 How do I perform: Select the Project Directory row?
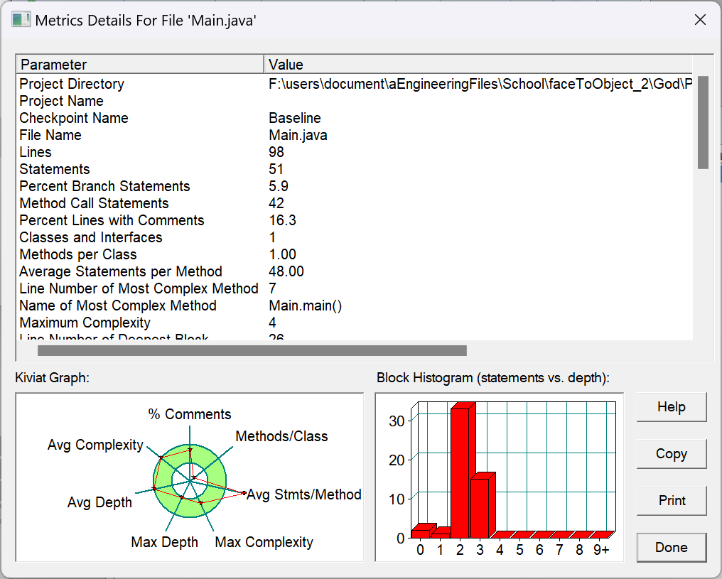pos(355,84)
